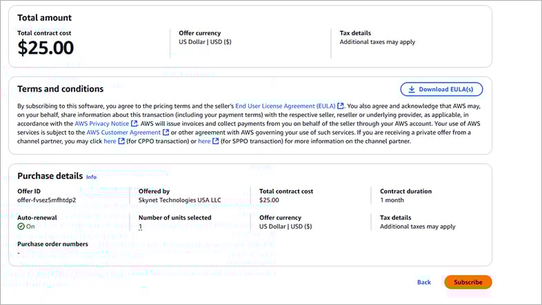This screenshot has height=305, width=542.
Task: Click the download arrow icon beside Download EULA(s)
Action: [412, 89]
